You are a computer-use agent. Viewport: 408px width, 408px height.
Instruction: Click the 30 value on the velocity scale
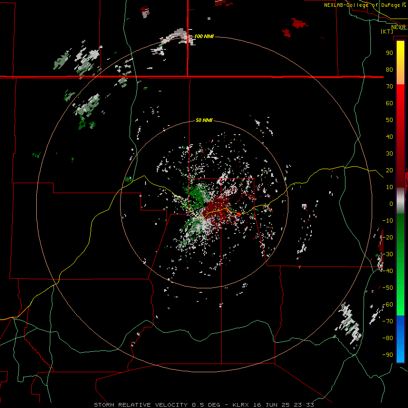[389, 154]
